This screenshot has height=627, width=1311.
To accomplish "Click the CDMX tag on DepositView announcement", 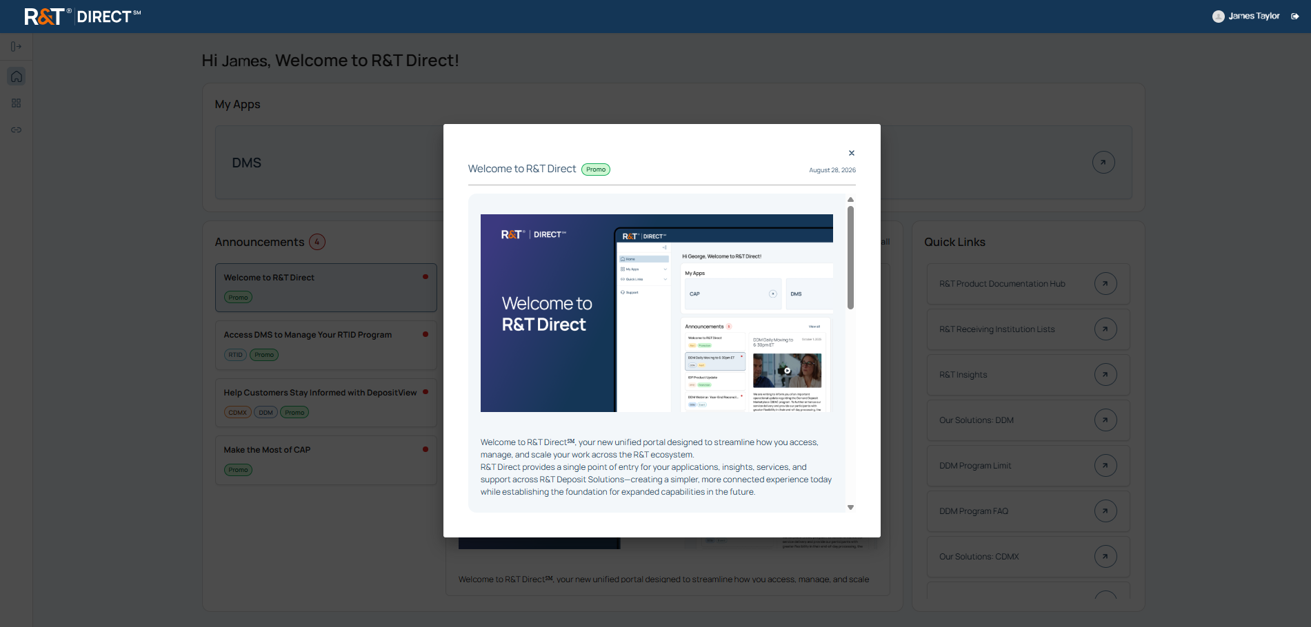I will click(x=237, y=413).
